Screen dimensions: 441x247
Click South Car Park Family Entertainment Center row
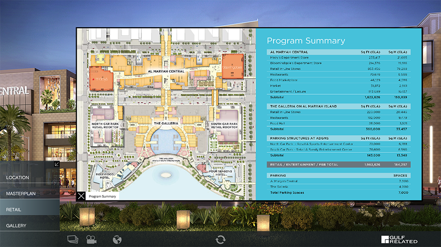pos(339,150)
